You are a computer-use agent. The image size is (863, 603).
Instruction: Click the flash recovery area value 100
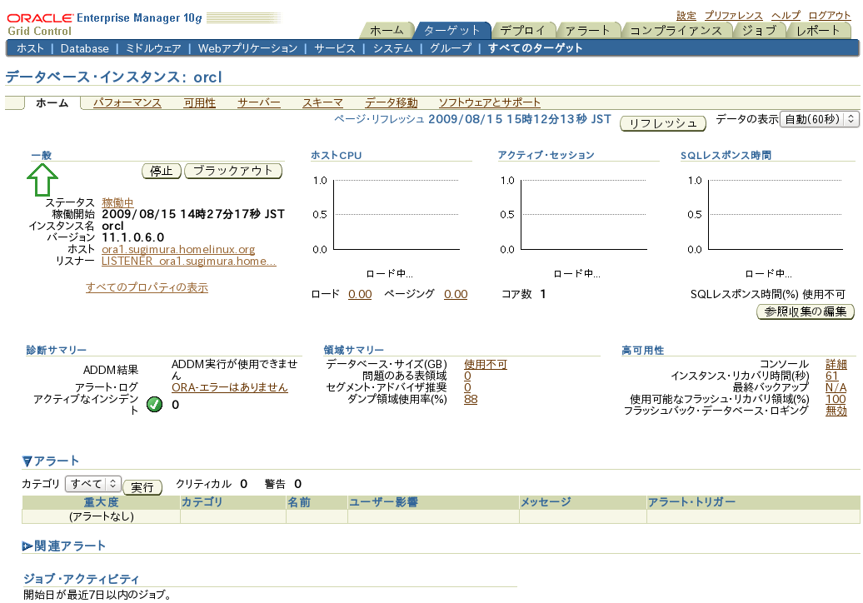click(836, 399)
